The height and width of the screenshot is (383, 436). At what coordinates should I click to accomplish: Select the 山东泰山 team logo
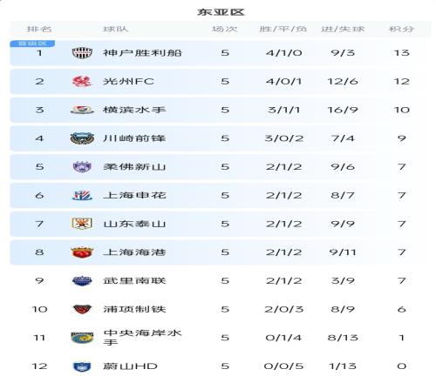tap(82, 224)
